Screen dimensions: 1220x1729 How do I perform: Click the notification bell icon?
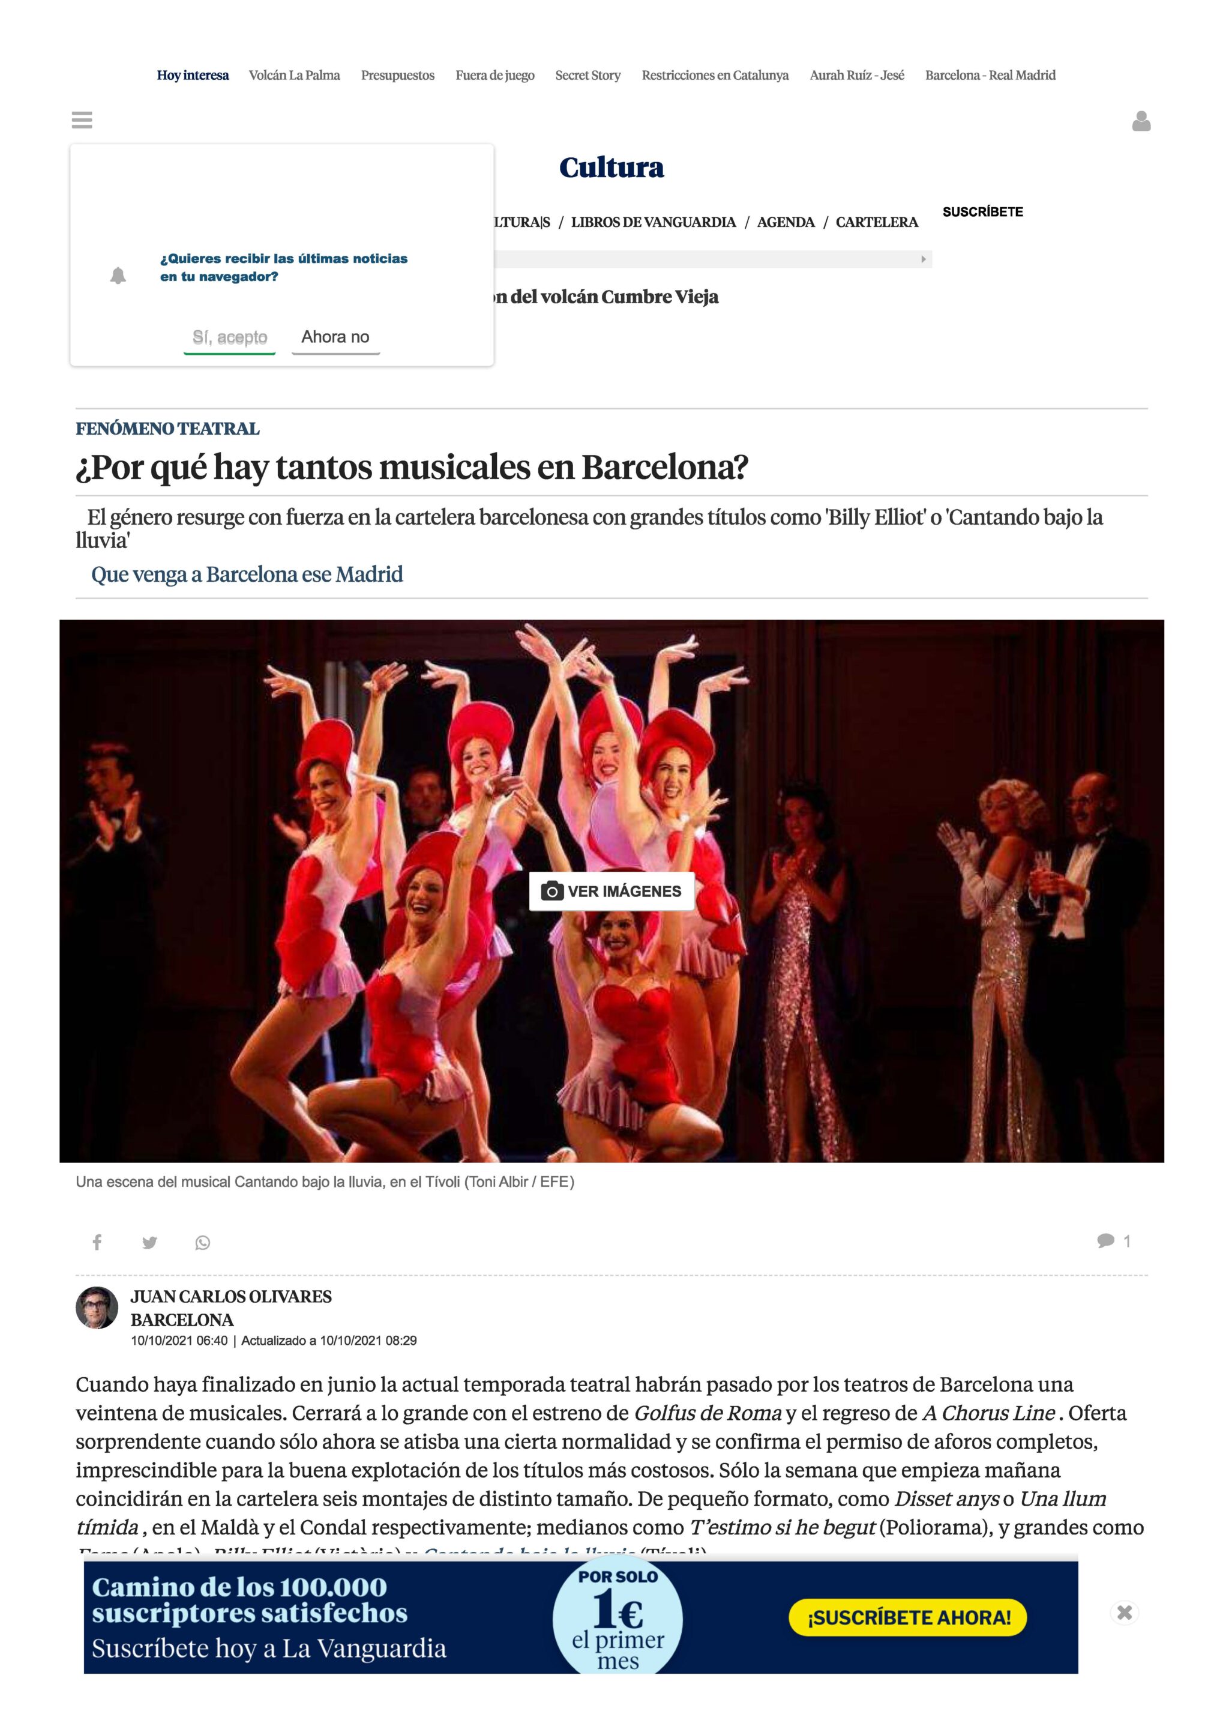(118, 276)
